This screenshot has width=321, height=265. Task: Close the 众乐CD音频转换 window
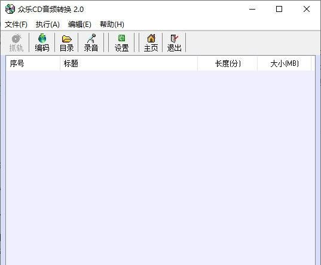tap(307, 9)
